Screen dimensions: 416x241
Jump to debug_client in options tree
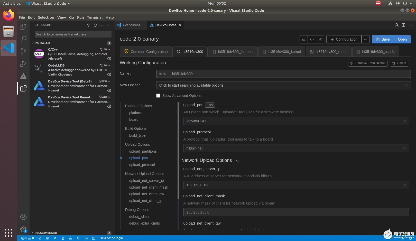tap(140, 217)
